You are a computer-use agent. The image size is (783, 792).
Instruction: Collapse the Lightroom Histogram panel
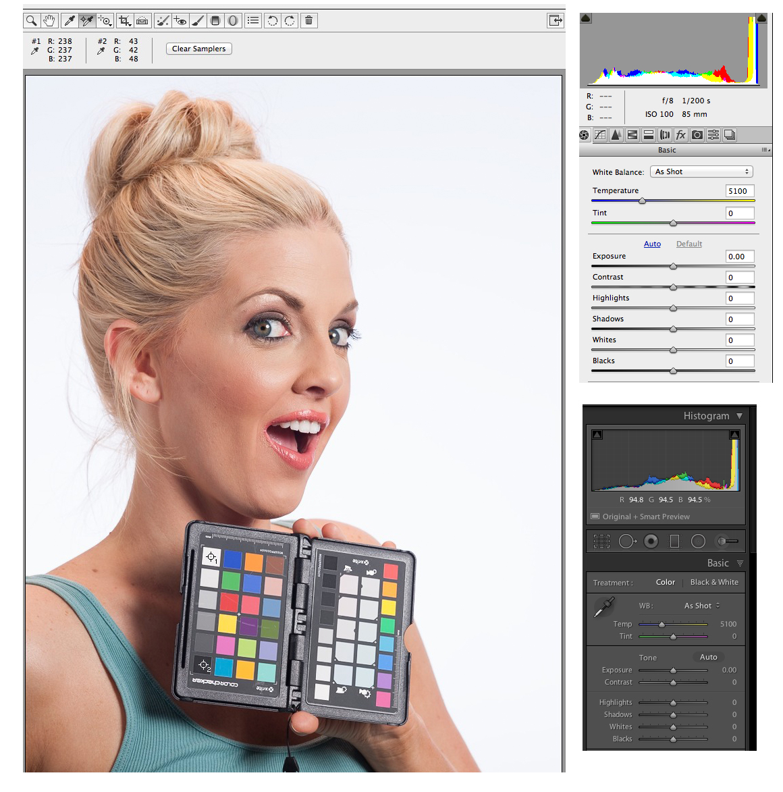[x=740, y=416]
